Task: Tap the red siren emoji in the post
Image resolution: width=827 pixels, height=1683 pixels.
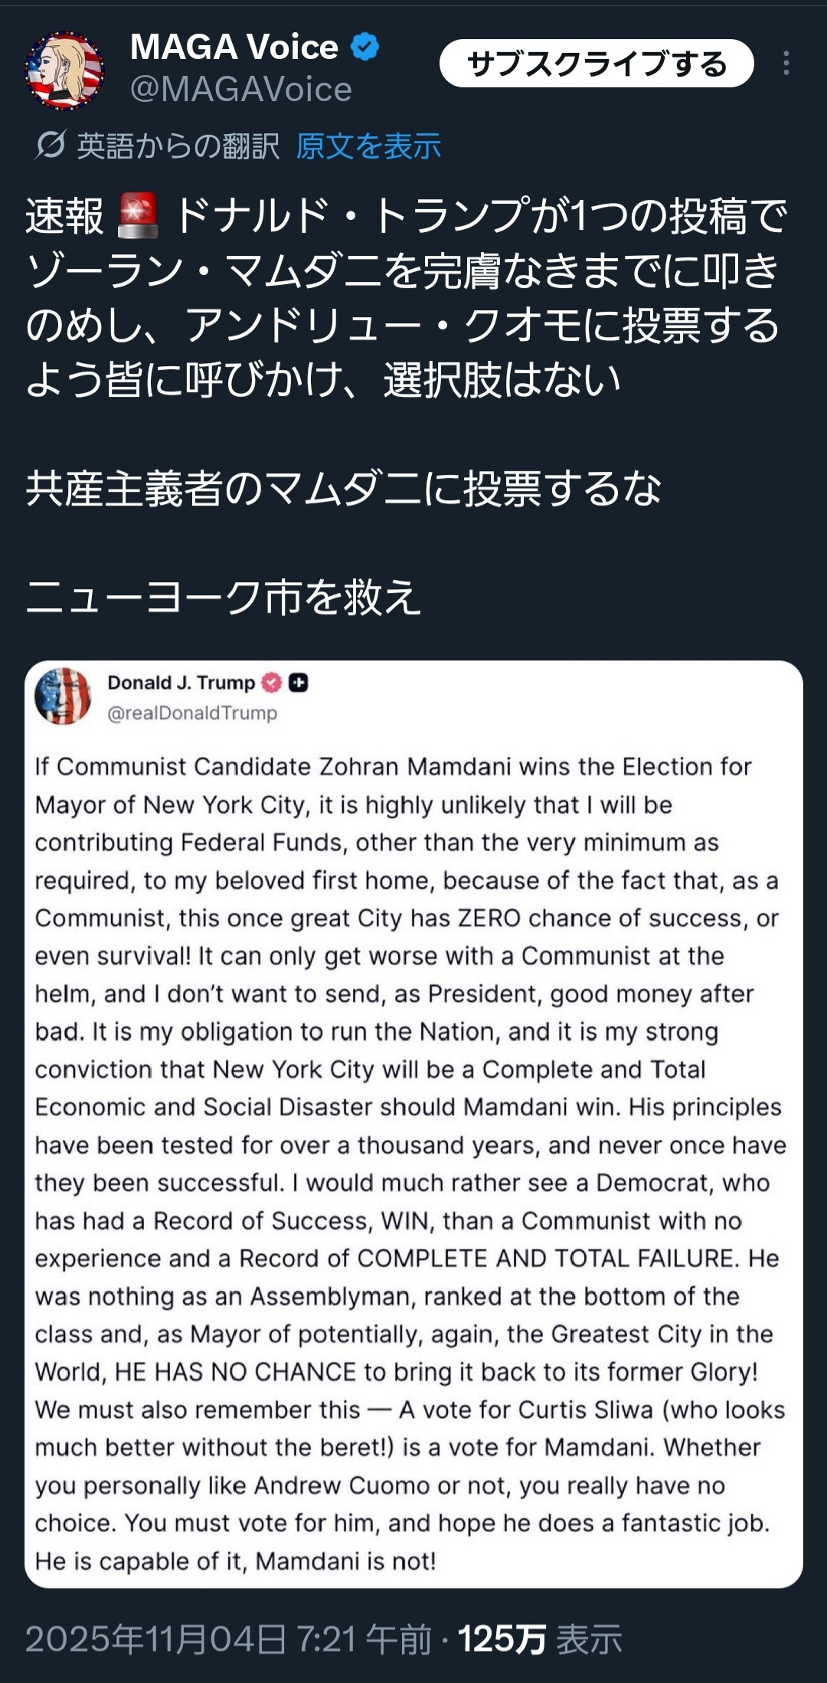Action: click(x=138, y=216)
